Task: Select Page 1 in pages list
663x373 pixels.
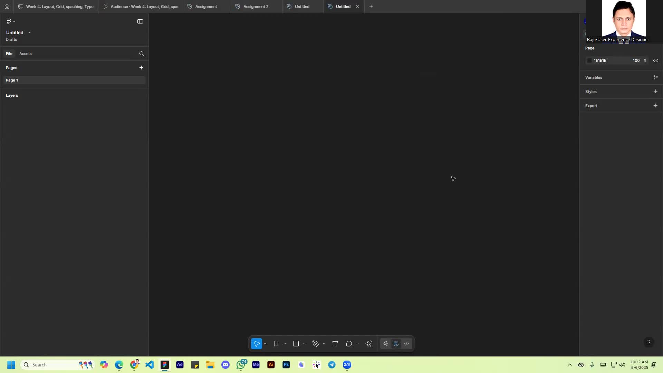Action: [74, 80]
